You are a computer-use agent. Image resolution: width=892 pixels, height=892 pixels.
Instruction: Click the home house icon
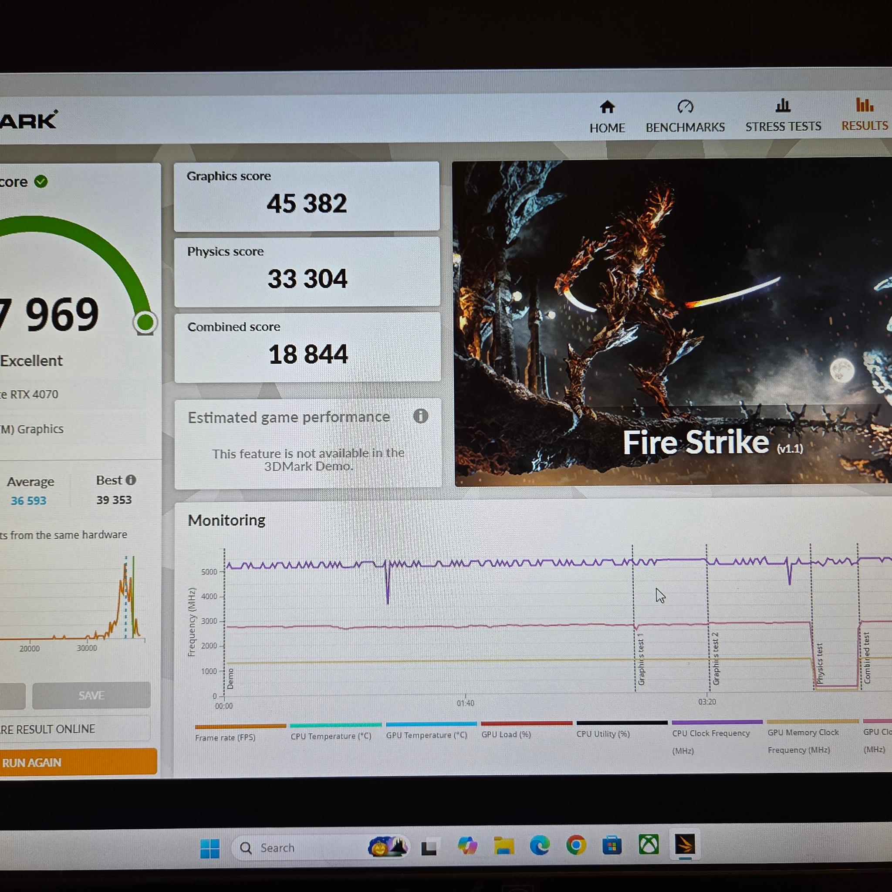607,107
